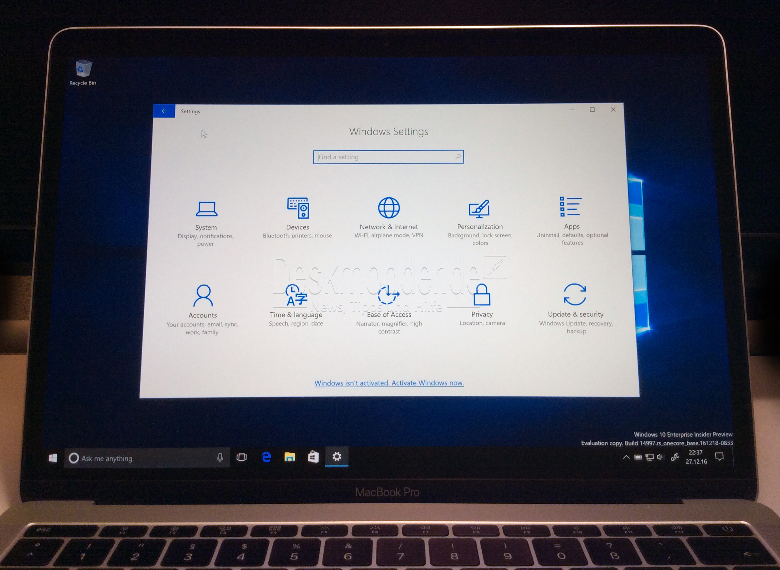This screenshot has width=780, height=570.
Task: Open Task View from the taskbar
Action: pos(242,457)
